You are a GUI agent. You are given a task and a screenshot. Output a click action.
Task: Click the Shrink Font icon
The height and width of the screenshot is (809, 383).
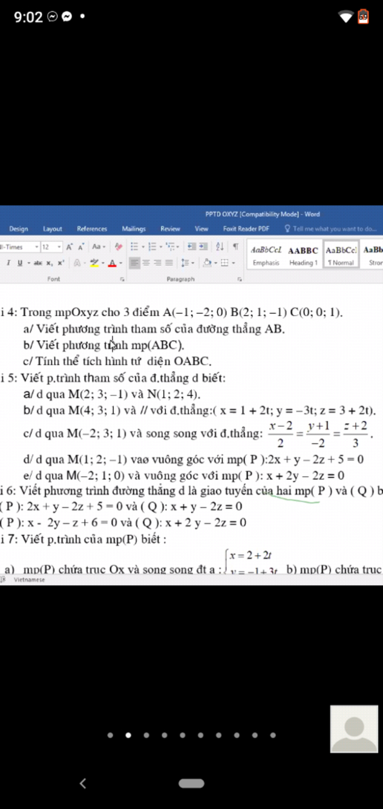click(81, 247)
